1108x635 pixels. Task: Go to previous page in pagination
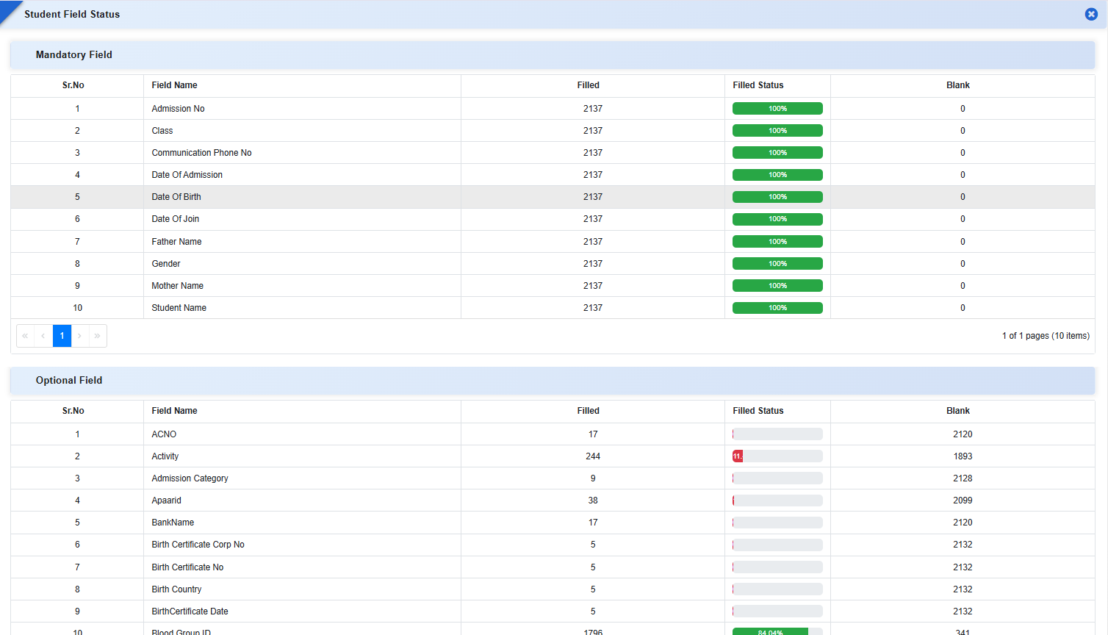pyautogui.click(x=43, y=336)
